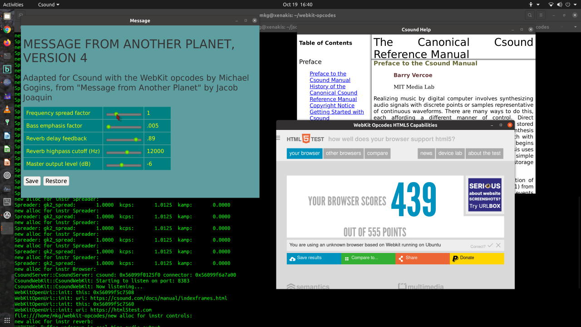This screenshot has height=327, width=581.
Task: Open the HTML5 Test page side menu icon
Action: pyautogui.click(x=278, y=138)
